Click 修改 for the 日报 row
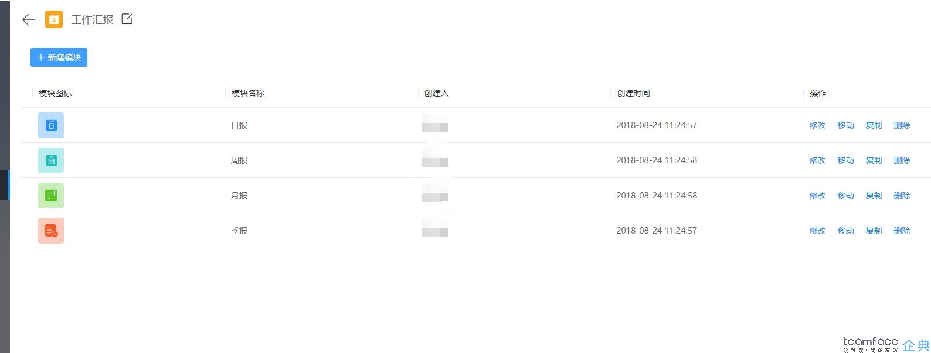 pos(817,125)
